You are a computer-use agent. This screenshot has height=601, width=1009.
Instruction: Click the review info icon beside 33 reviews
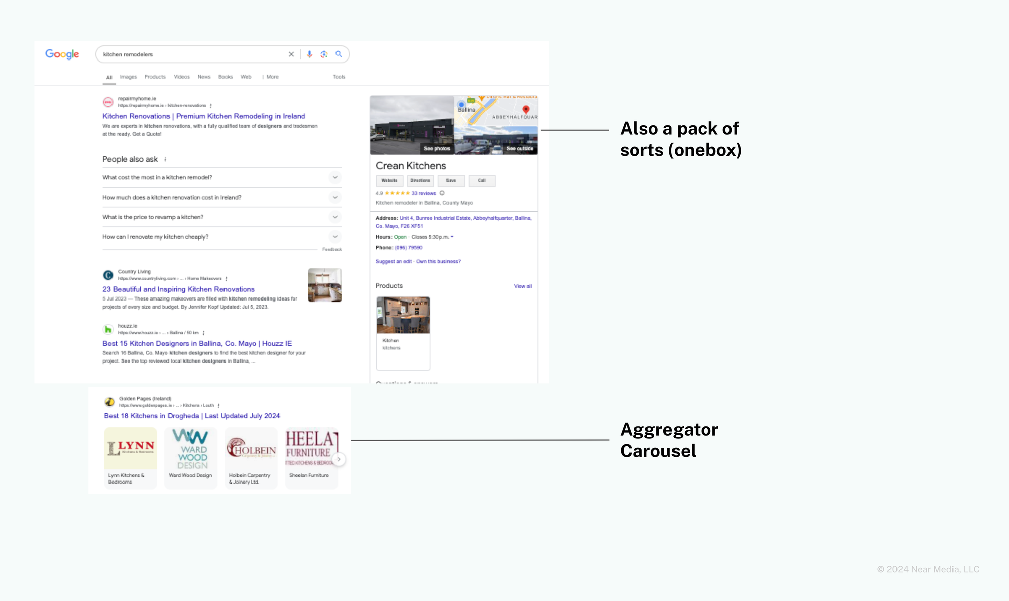pos(442,193)
